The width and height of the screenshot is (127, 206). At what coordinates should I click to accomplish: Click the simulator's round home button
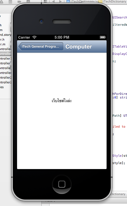pos(62,184)
